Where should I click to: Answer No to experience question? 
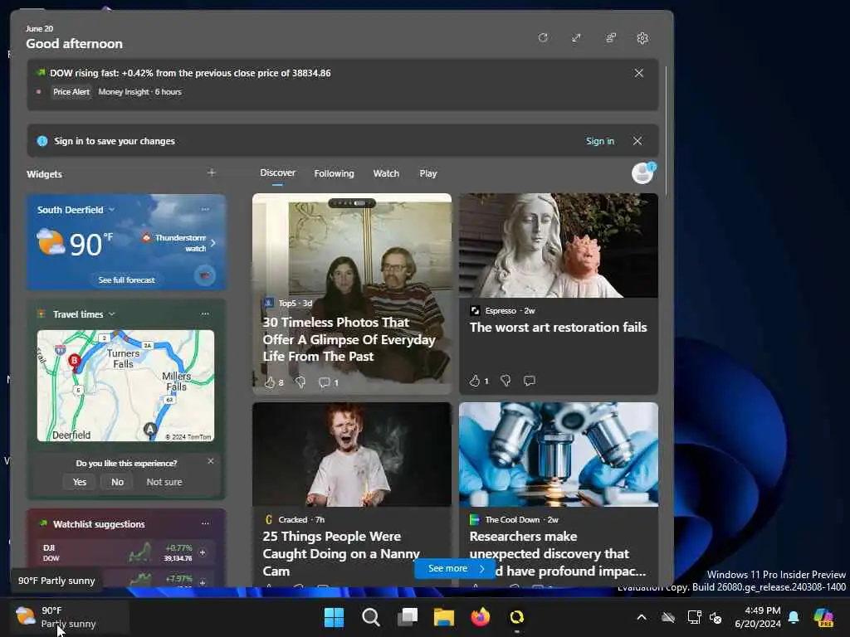tap(117, 482)
